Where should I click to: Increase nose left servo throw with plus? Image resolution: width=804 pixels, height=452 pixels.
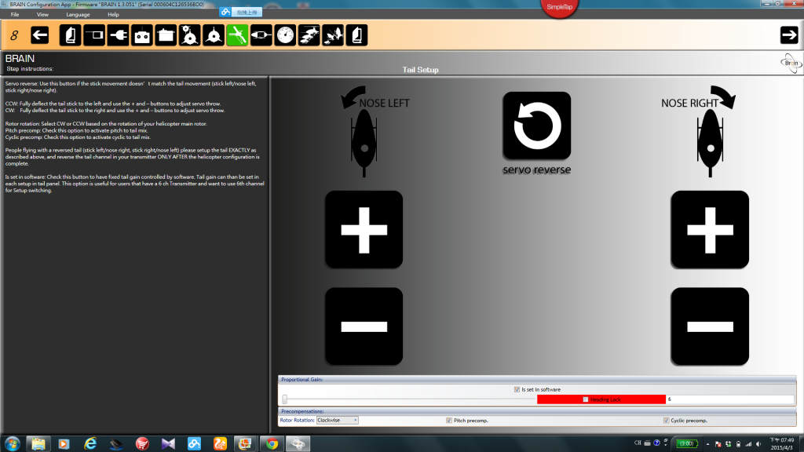tap(364, 230)
